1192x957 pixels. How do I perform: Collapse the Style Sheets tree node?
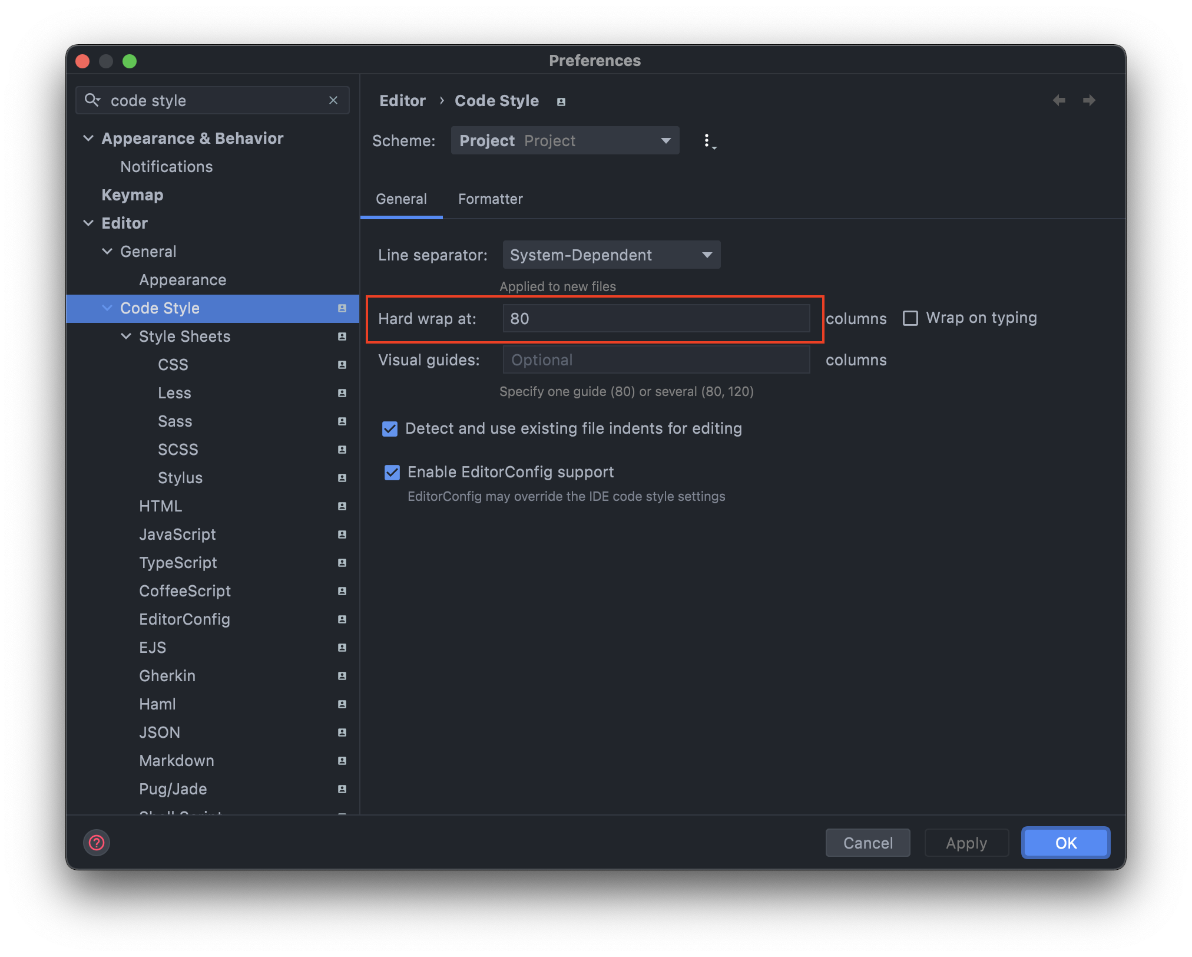pos(126,336)
